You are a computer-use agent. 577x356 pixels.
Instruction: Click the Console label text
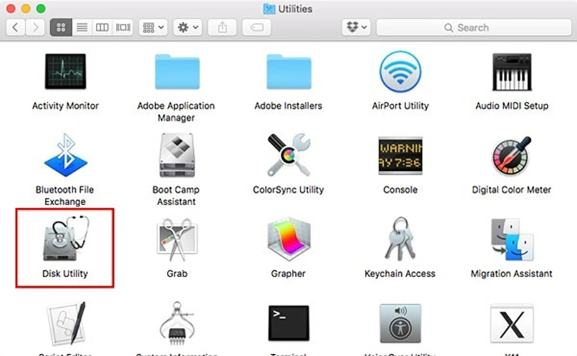(401, 190)
